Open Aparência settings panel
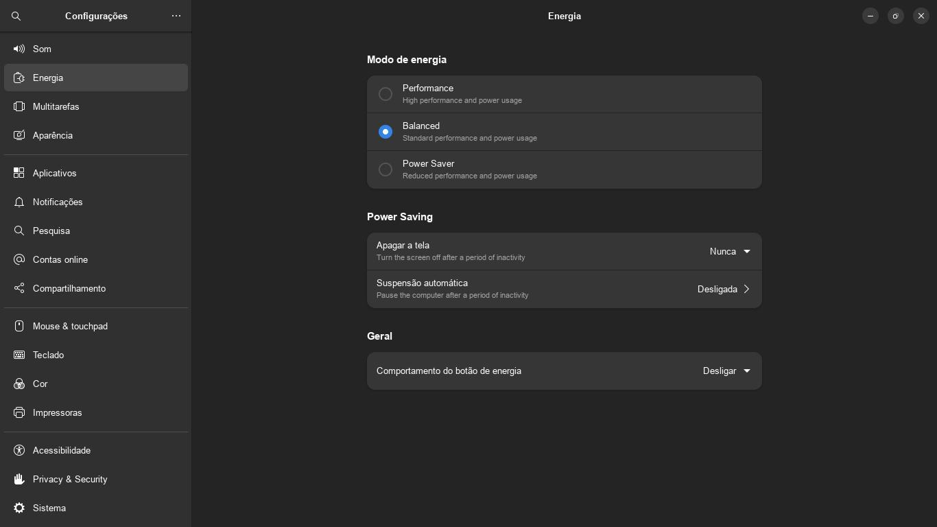937x527 pixels. point(96,135)
